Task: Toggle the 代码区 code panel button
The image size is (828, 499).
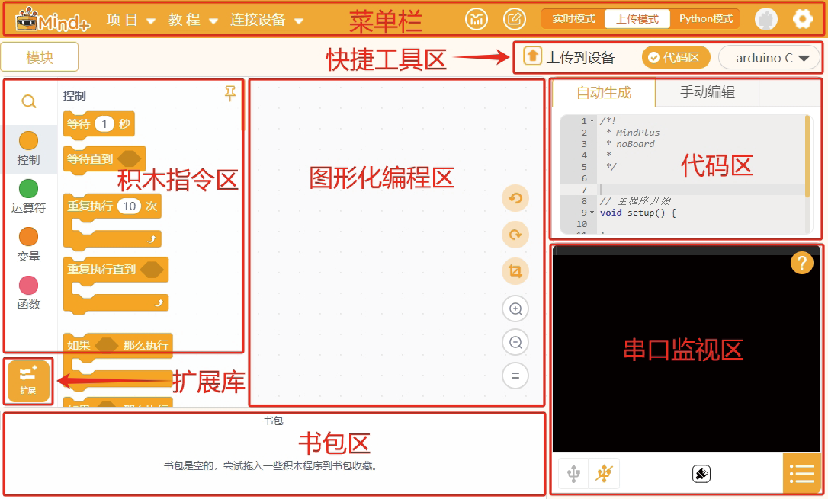Action: click(674, 57)
